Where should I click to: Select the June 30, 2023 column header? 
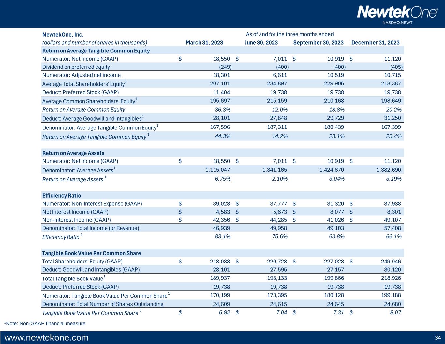pos(261,43)
